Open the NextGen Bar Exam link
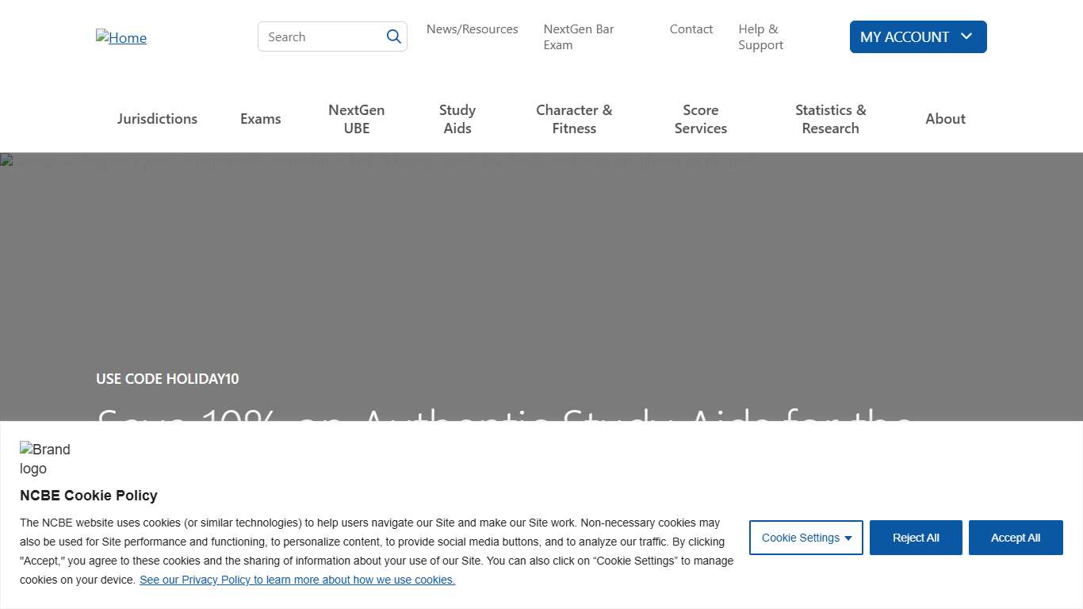 tap(578, 37)
